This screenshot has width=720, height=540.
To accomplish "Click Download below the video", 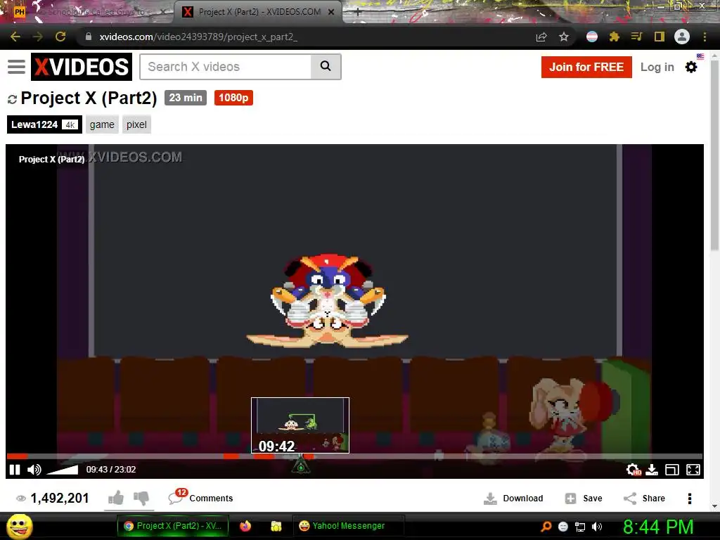I will [x=513, y=499].
